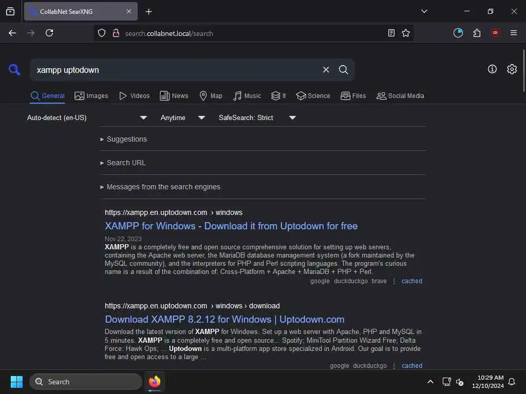Open the Anytime time range dropdown
526x394 pixels.
182,118
